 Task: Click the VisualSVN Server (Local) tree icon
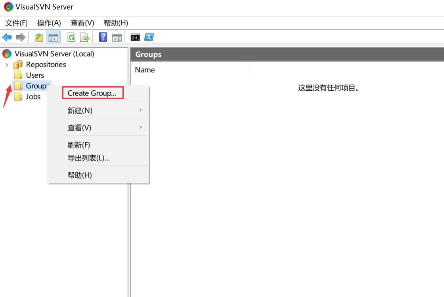(x=7, y=53)
